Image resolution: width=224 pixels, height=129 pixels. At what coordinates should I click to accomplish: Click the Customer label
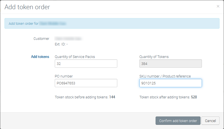pos(41,39)
